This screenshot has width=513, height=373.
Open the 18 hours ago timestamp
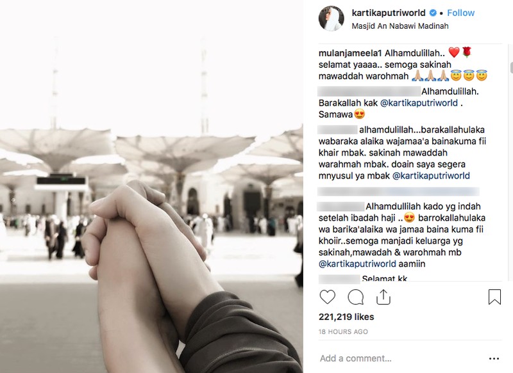pos(343,331)
